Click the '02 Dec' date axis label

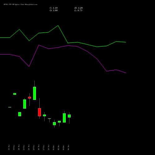pos(59,147)
